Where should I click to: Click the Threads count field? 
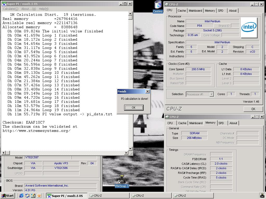[x=255, y=94]
